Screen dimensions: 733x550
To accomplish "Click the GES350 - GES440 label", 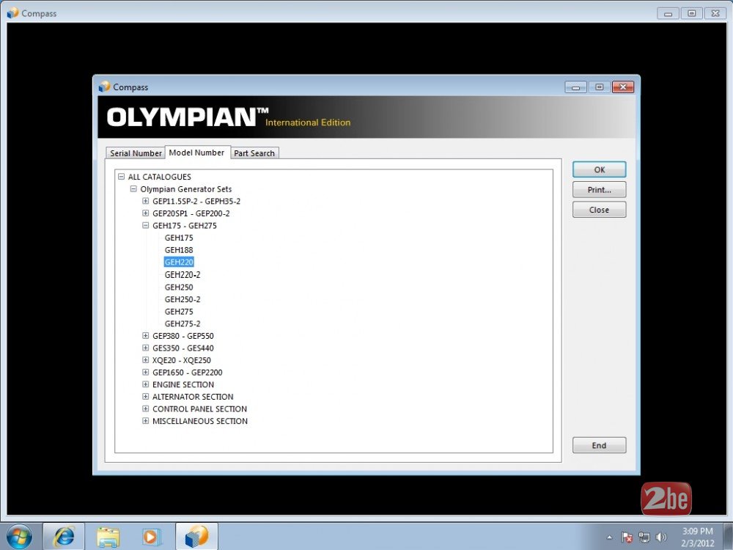I will (x=183, y=348).
